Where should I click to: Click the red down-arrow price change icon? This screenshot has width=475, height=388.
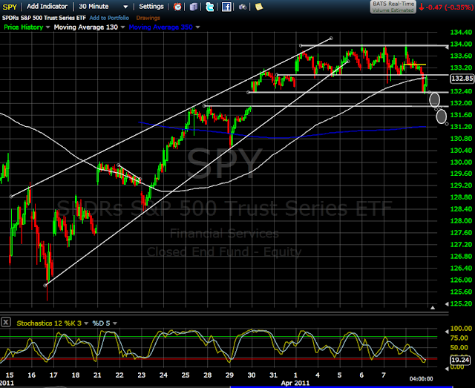tap(422, 7)
